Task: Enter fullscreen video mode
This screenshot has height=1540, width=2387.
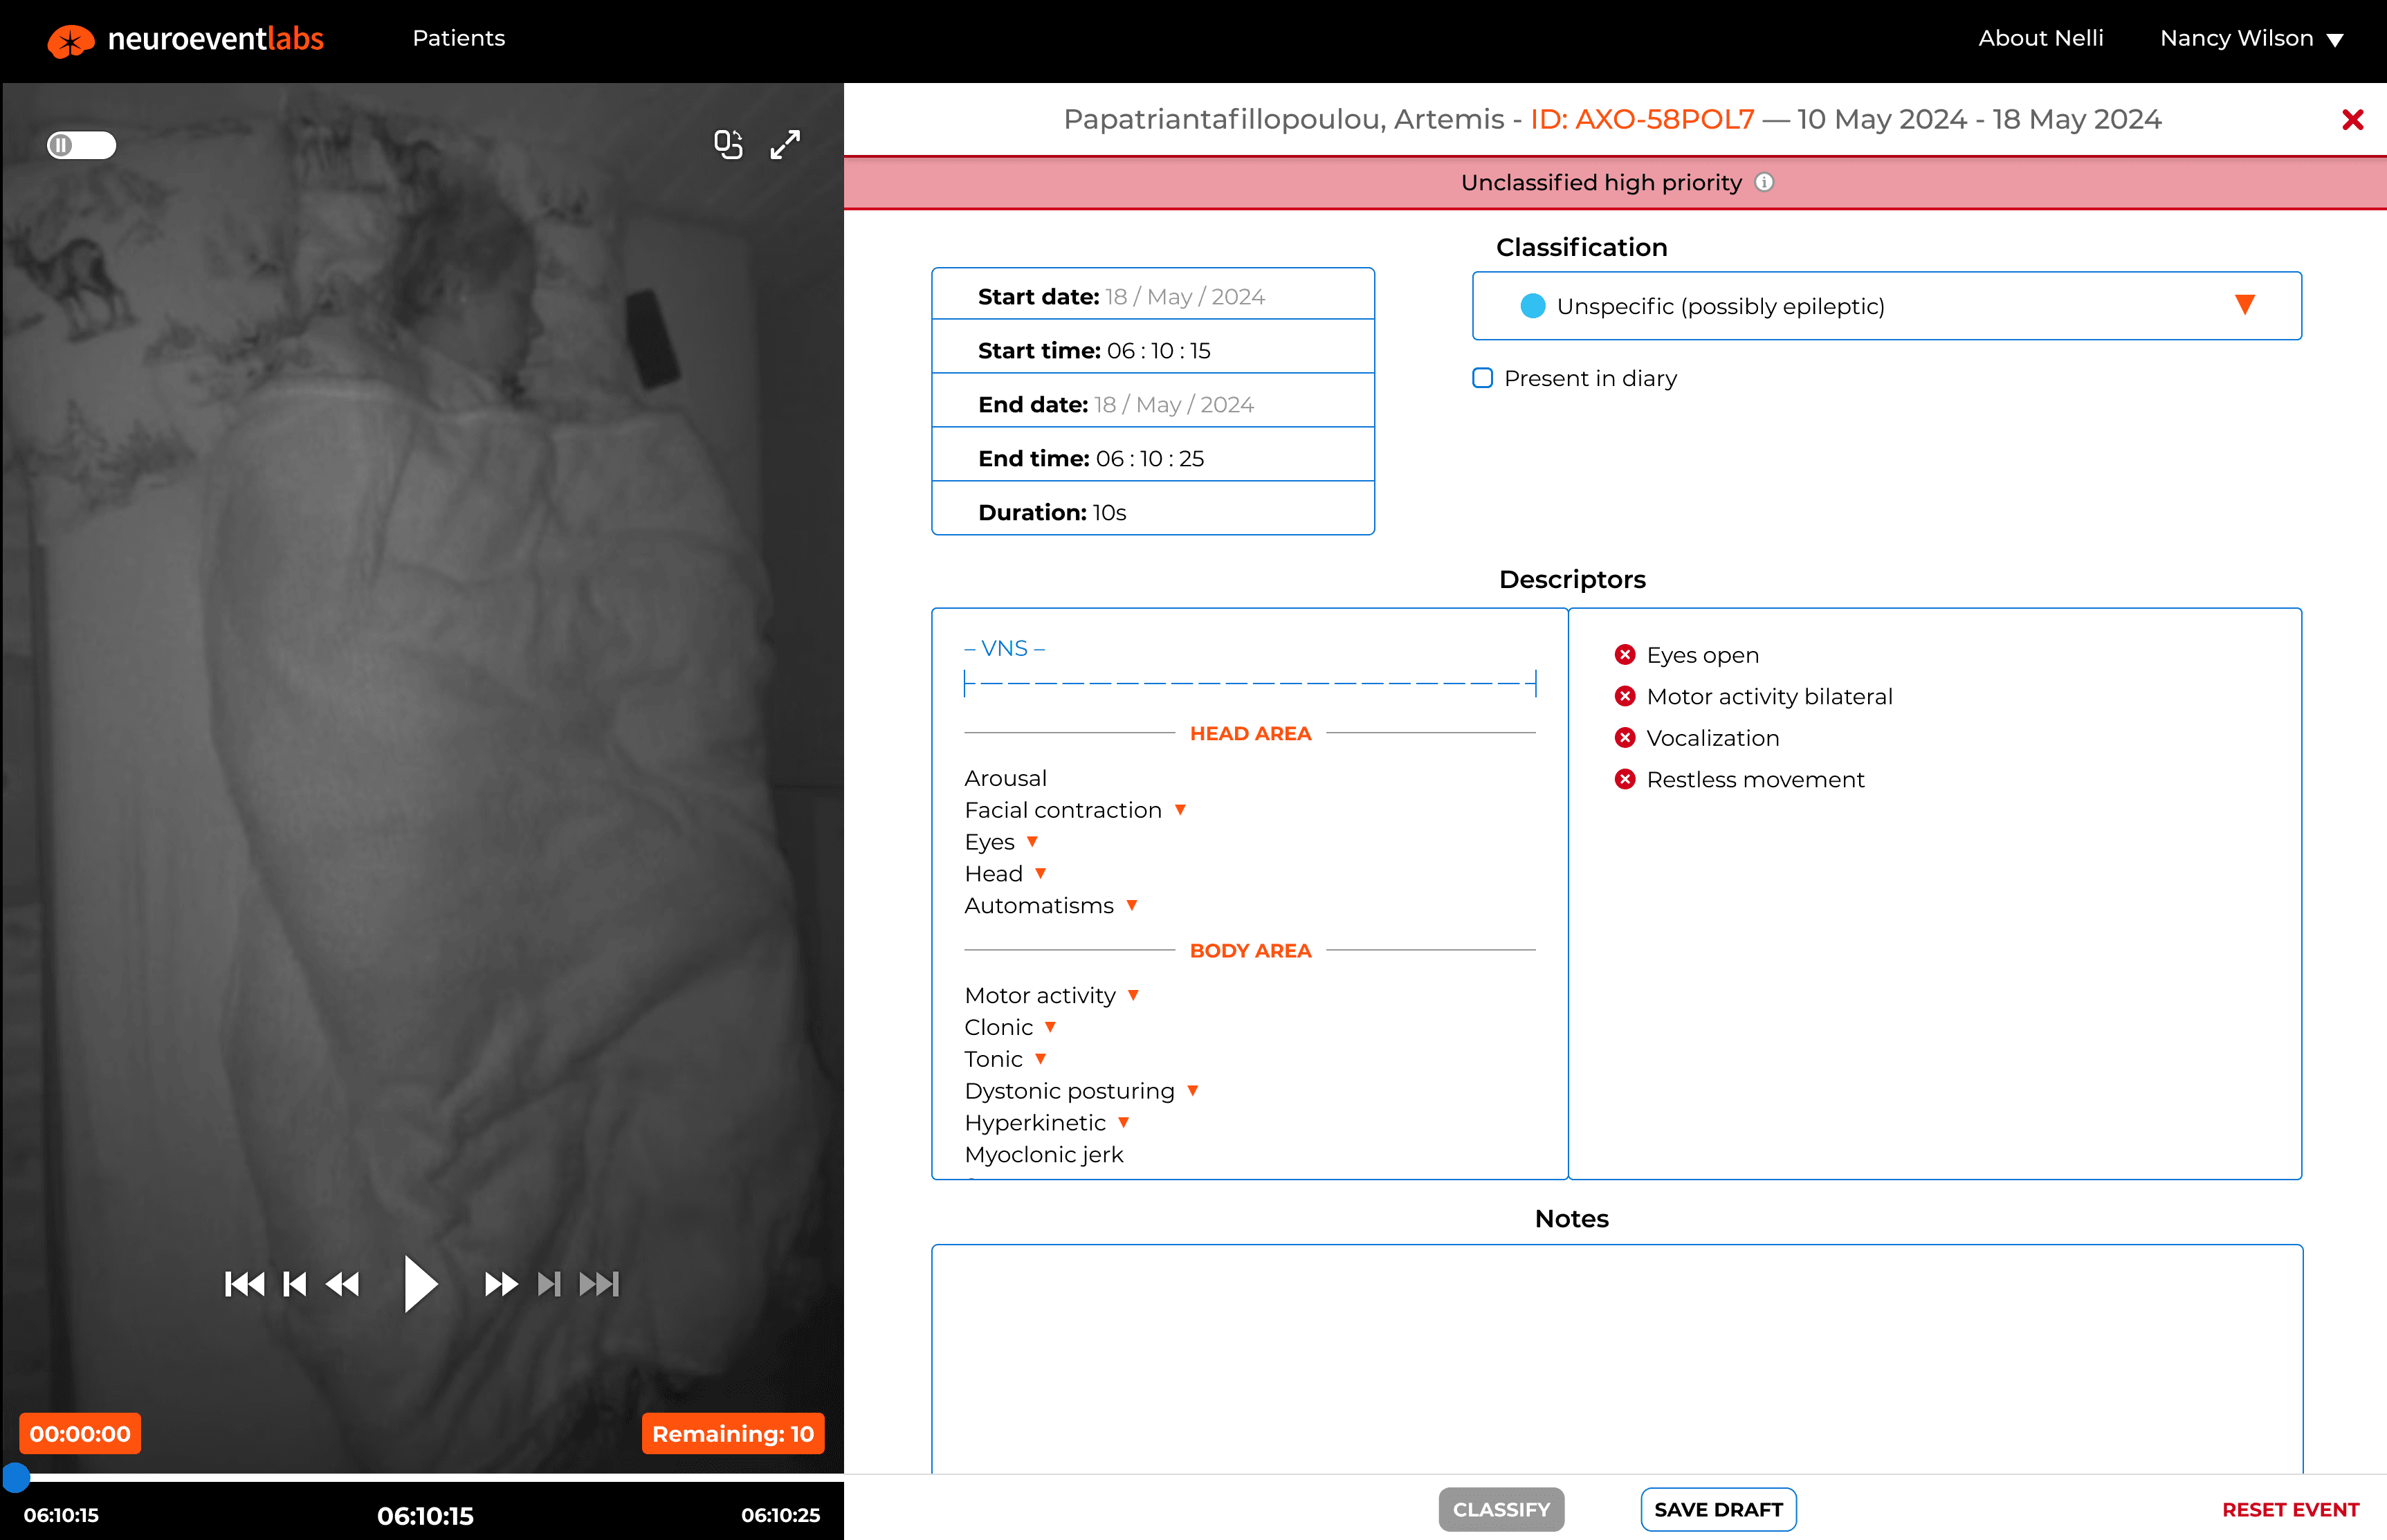Action: [785, 145]
